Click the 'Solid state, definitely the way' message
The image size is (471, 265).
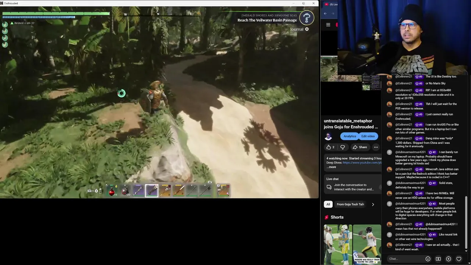(x=425, y=185)
